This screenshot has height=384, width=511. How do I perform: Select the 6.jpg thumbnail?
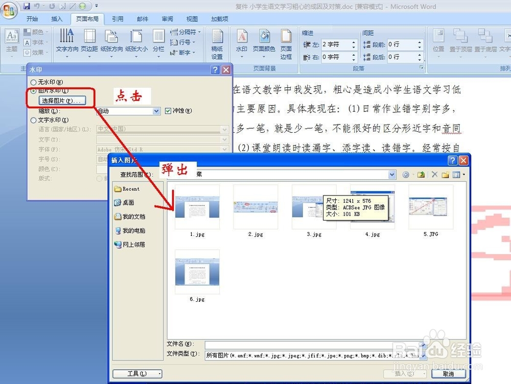pos(197,272)
